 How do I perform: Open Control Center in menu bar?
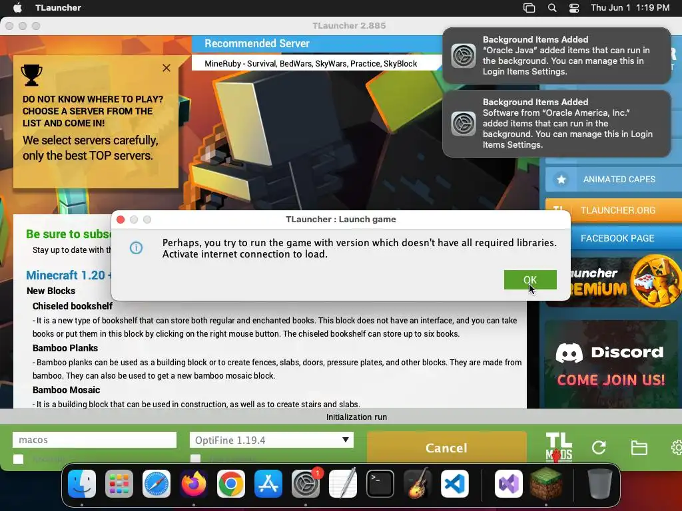(574, 8)
